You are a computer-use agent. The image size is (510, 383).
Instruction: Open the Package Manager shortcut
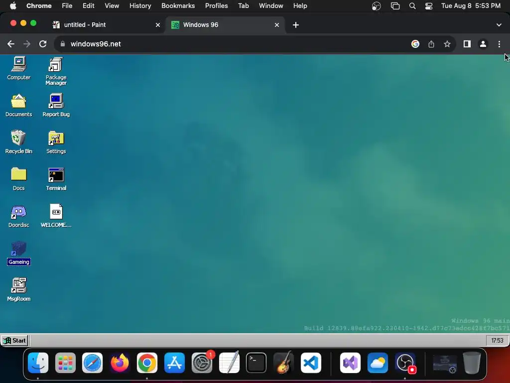pos(56,71)
